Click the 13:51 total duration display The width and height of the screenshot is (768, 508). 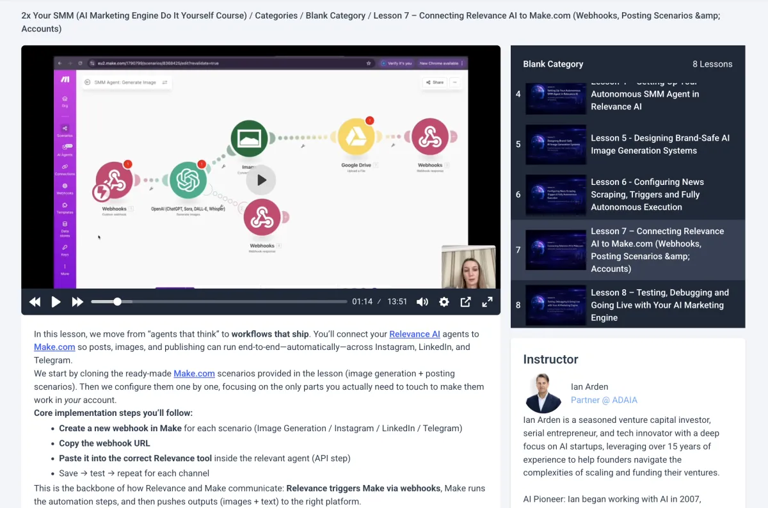tap(397, 302)
